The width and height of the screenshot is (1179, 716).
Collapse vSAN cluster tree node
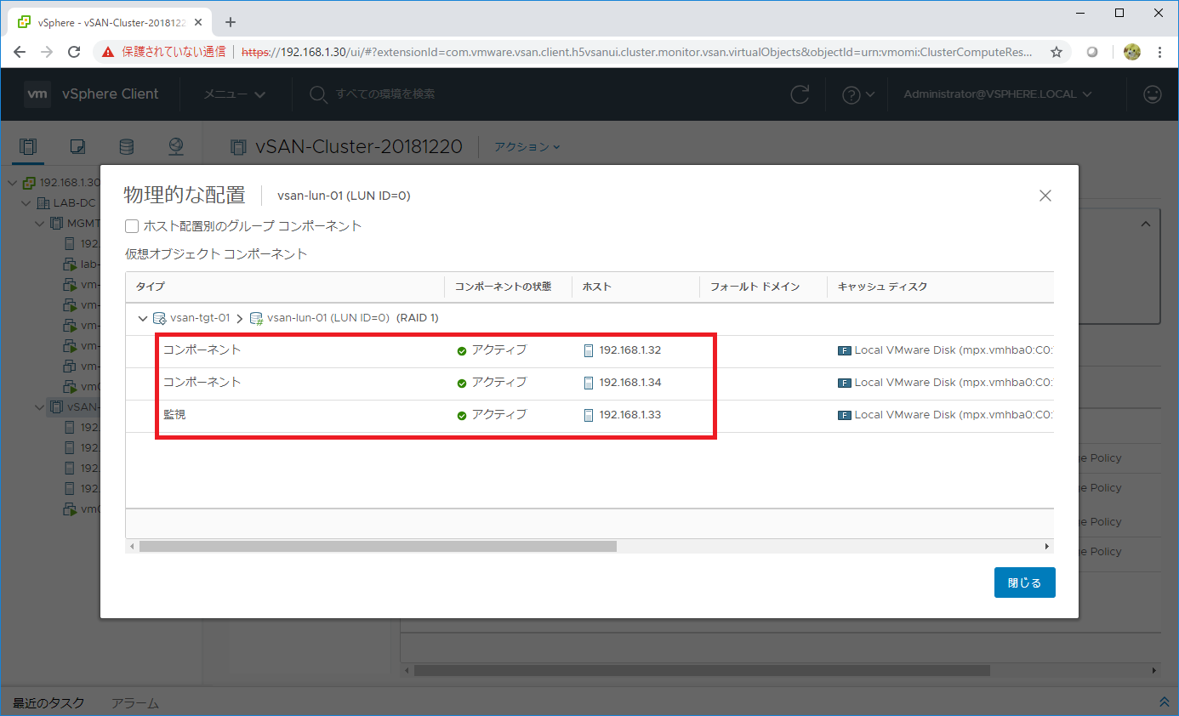pos(40,406)
